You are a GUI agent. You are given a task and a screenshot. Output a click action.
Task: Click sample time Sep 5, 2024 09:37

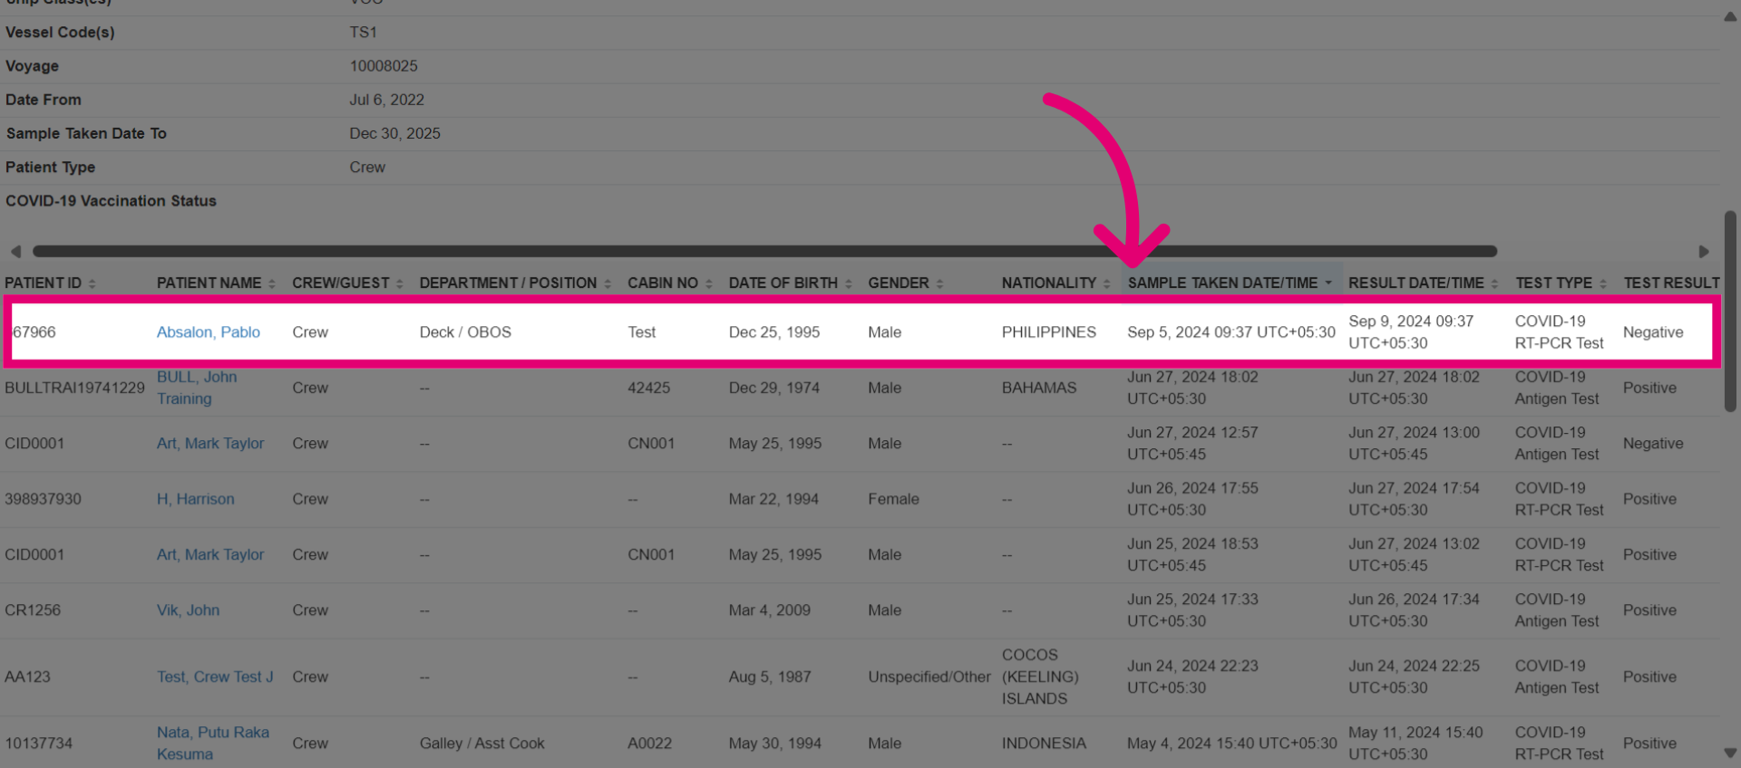(1231, 332)
